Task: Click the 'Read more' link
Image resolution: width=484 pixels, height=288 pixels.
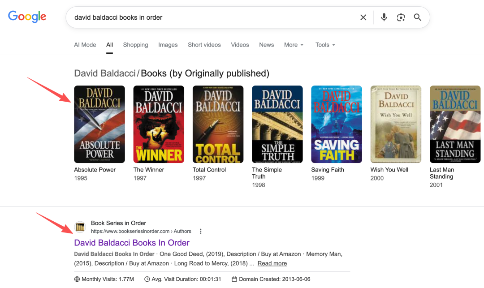Action: (x=272, y=263)
